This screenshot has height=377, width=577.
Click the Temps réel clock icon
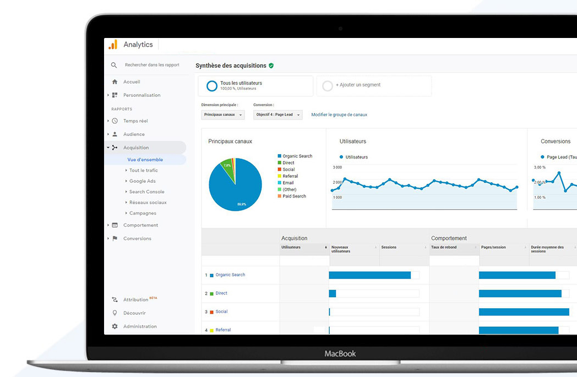(x=115, y=121)
